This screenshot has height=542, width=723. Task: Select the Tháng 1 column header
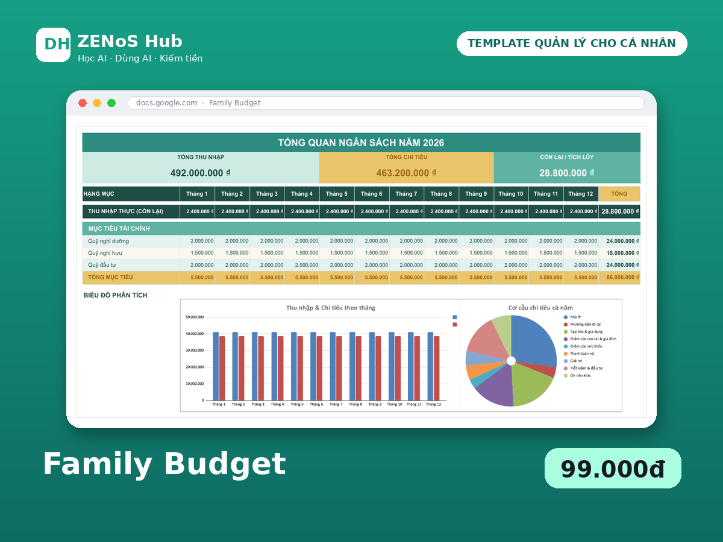(197, 194)
